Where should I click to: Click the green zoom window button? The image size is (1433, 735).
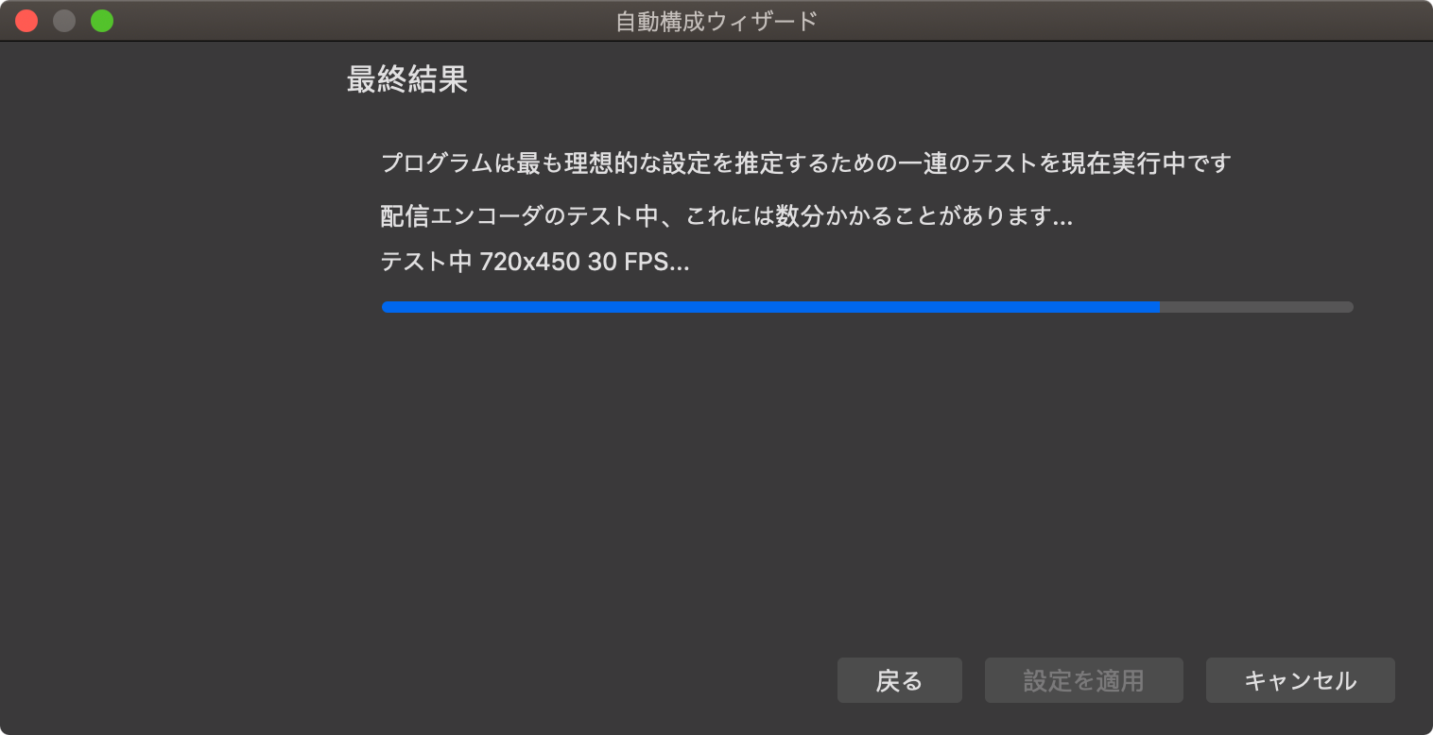click(102, 21)
